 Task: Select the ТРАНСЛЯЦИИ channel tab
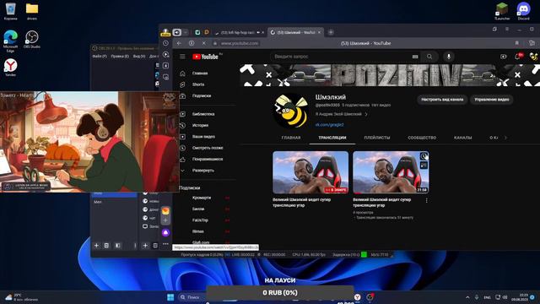pyautogui.click(x=332, y=138)
